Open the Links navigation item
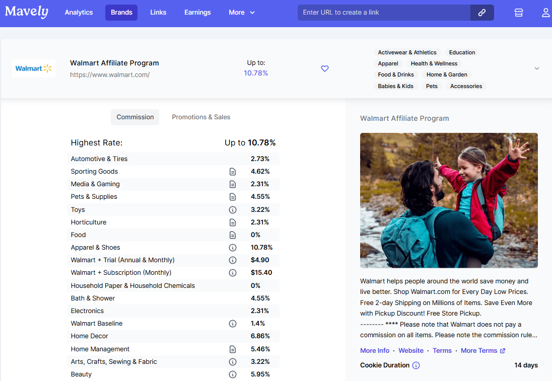The image size is (552, 381). click(x=158, y=12)
